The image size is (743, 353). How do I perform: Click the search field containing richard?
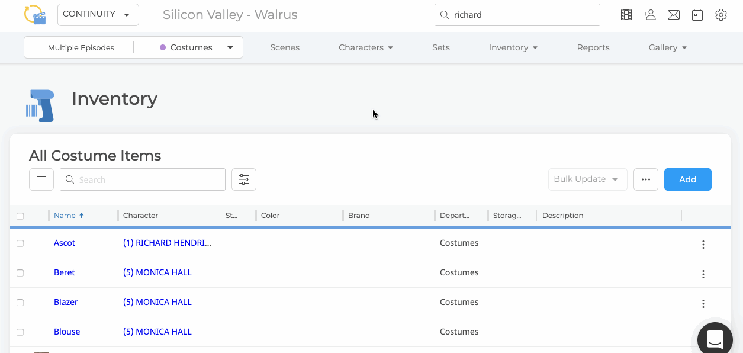517,14
